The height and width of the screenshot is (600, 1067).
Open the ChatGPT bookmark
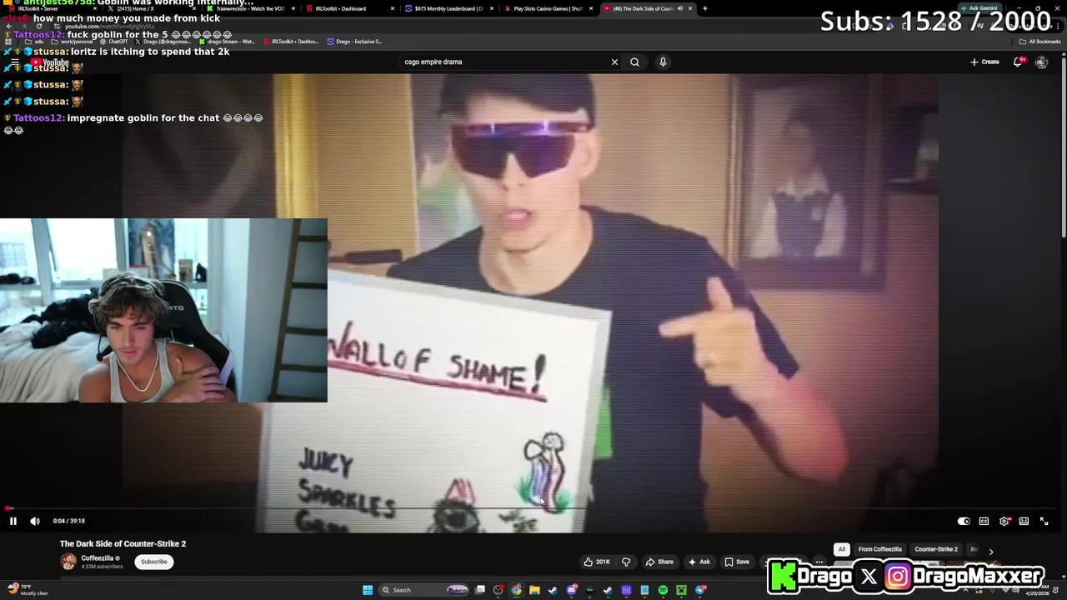pos(113,42)
